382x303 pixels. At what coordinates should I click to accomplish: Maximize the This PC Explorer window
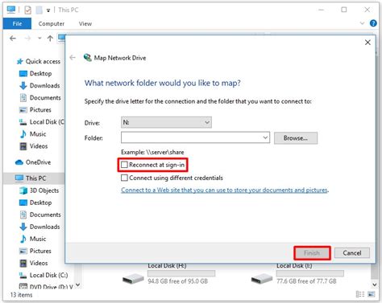point(344,10)
